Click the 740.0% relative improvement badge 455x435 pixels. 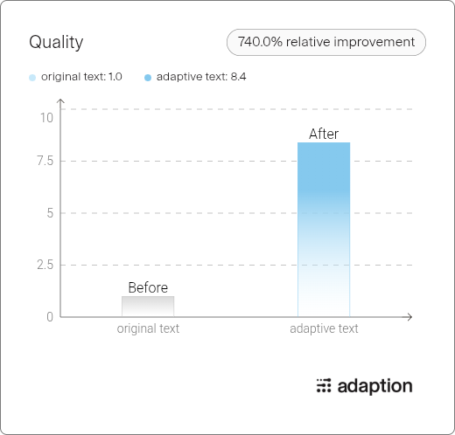[x=326, y=42]
